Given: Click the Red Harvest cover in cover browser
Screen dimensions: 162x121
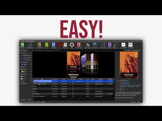Looking at the screenshot, I should 74,61.
